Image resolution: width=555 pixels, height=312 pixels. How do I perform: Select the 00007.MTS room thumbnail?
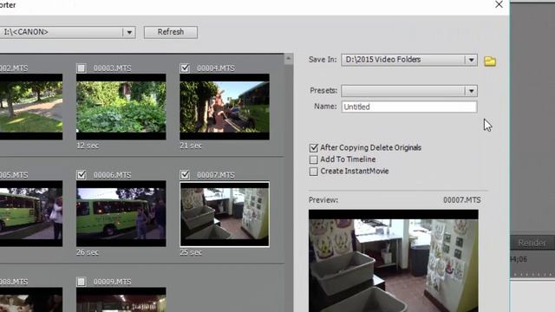pyautogui.click(x=225, y=214)
